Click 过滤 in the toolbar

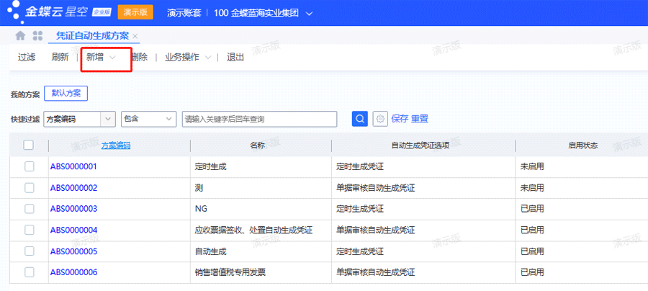[27, 58]
